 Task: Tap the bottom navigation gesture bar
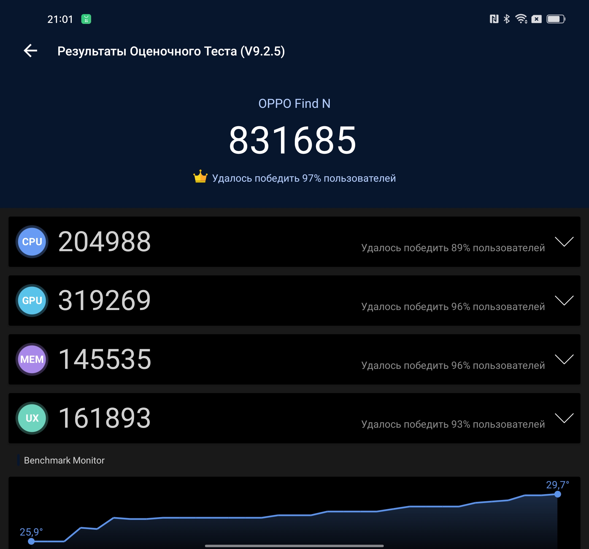coord(294,546)
